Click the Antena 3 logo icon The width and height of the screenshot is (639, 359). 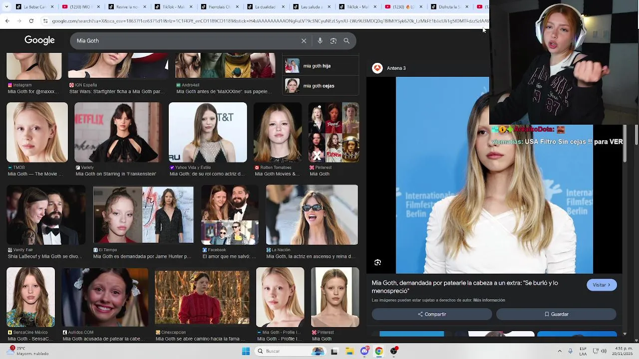pyautogui.click(x=377, y=68)
